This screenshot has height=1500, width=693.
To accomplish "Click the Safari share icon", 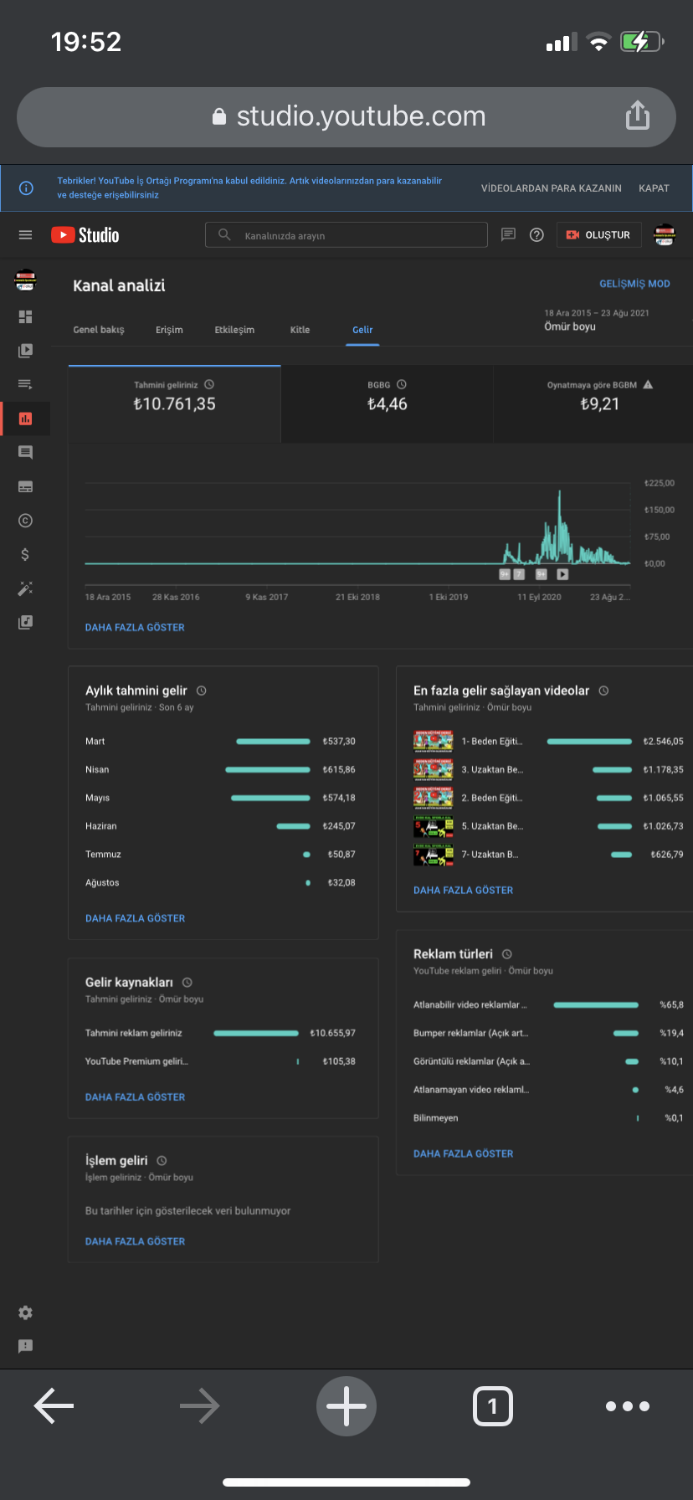I will coord(638,116).
